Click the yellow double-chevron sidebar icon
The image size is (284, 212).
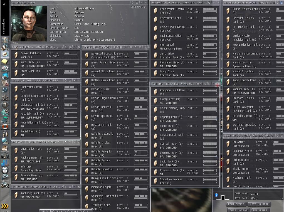click(x=5, y=206)
